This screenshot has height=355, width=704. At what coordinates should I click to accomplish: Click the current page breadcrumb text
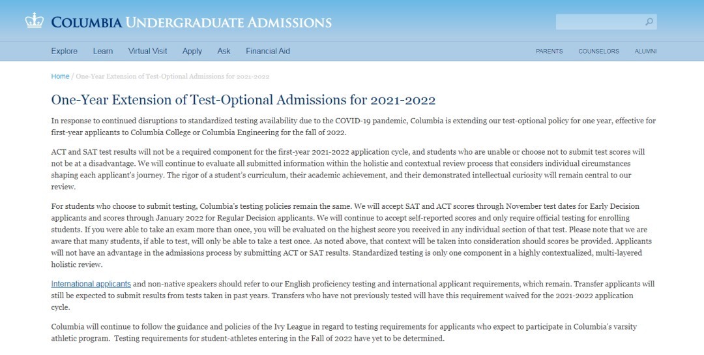coord(172,76)
